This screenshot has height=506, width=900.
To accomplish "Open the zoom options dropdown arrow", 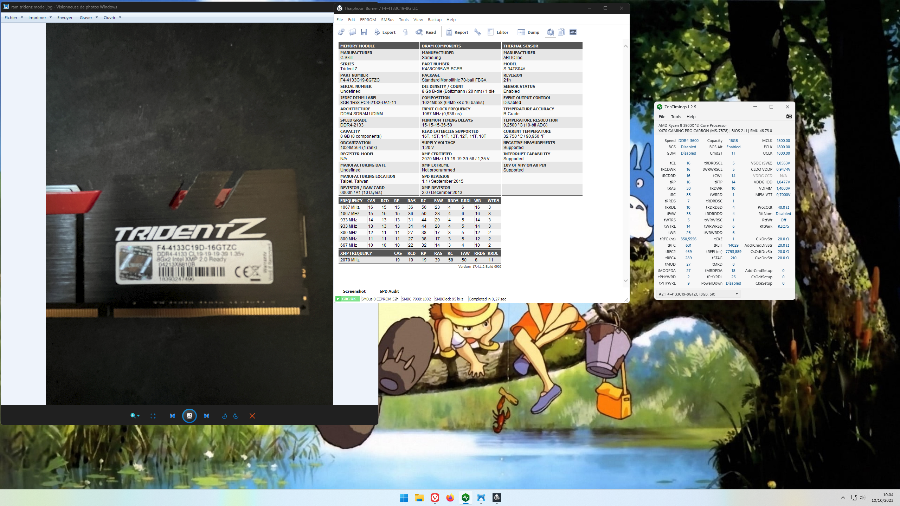I will (x=139, y=416).
